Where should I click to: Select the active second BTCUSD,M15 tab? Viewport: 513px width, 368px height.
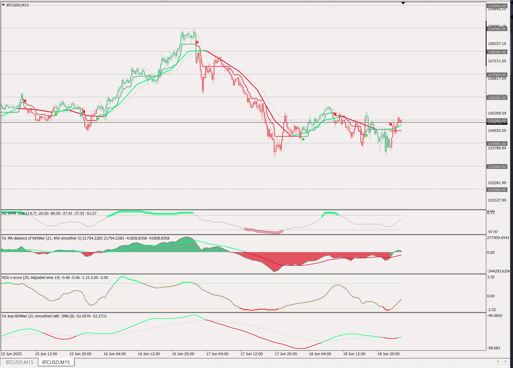[x=56, y=362]
